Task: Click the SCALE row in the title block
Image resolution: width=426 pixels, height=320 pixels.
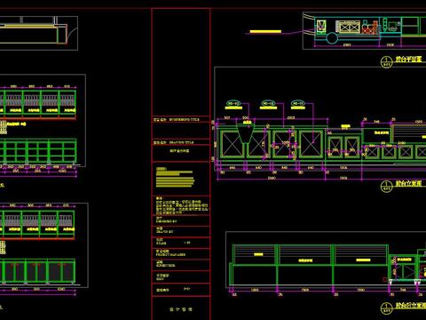Action: (181, 243)
